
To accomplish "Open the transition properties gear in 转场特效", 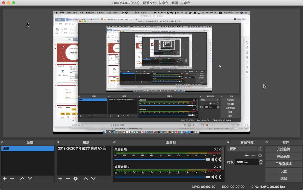I will [x=260, y=156].
